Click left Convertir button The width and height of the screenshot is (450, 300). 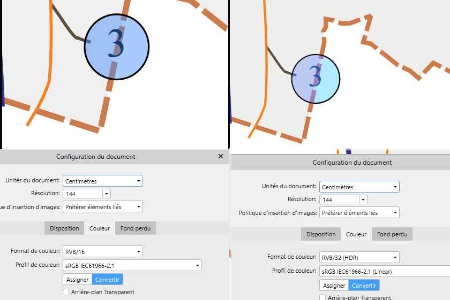(x=107, y=279)
